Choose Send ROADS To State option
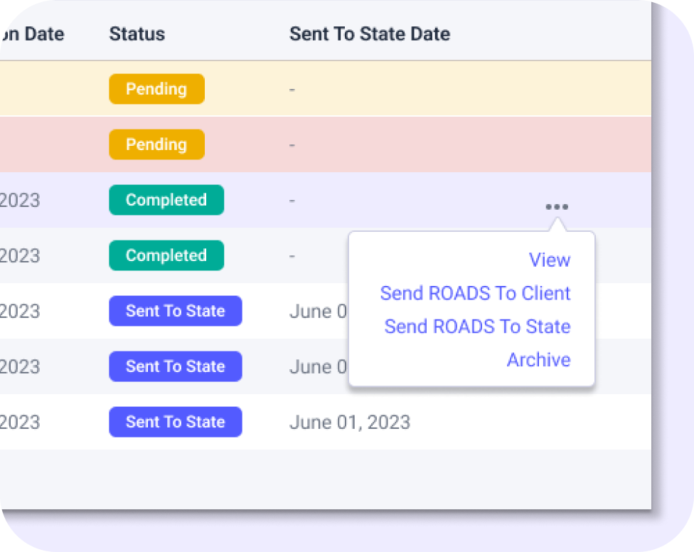This screenshot has width=694, height=552. [477, 327]
